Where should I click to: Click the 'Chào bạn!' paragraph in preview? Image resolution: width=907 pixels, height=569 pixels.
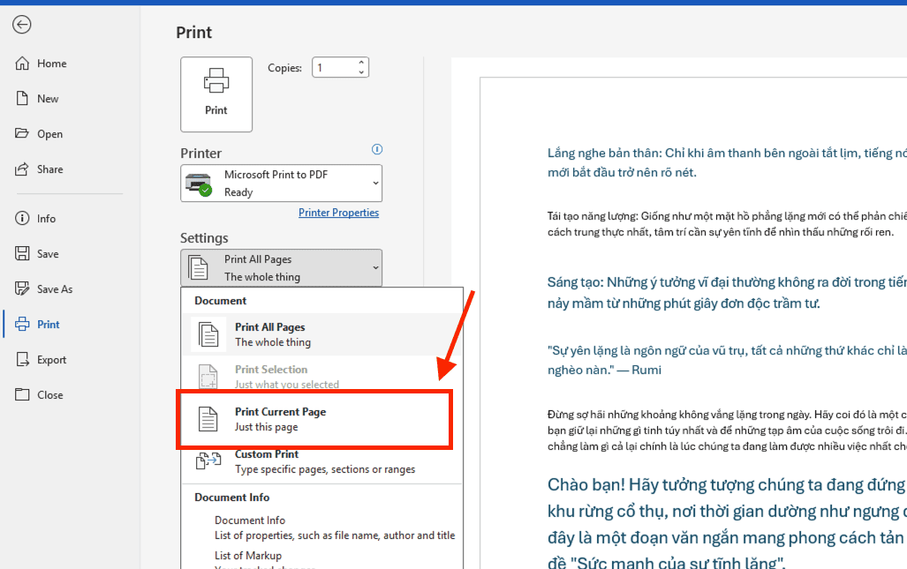(727, 523)
